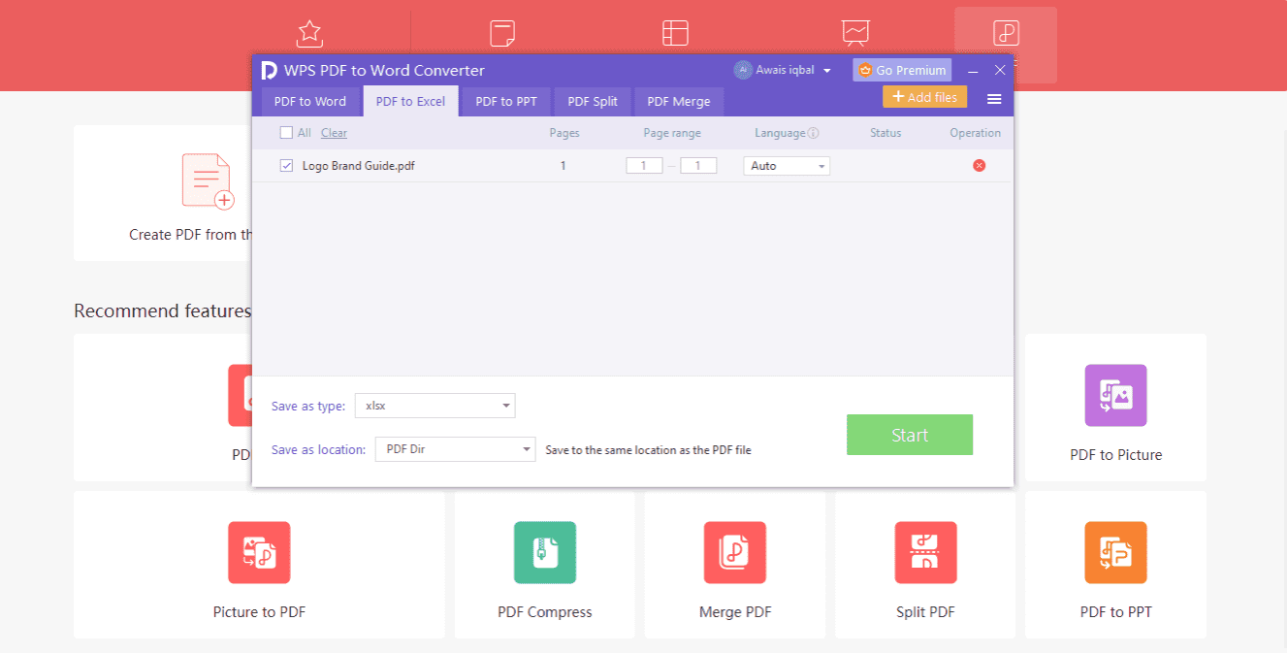This screenshot has width=1288, height=654.
Task: Click the Merge PDF label
Action: (x=735, y=612)
